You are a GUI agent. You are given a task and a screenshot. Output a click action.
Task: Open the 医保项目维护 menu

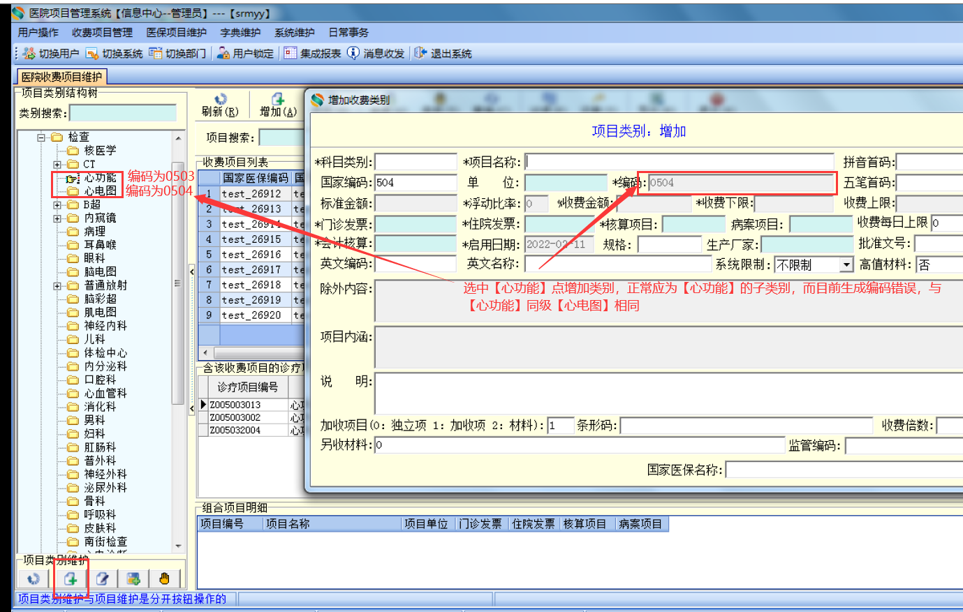[176, 33]
